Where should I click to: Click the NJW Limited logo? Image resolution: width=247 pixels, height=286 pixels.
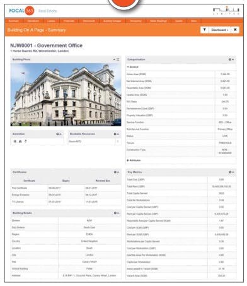pyautogui.click(x=226, y=11)
